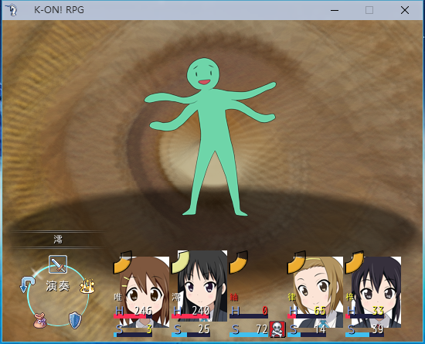Click the blue return arrow escape icon
The image size is (425, 344).
(27, 284)
